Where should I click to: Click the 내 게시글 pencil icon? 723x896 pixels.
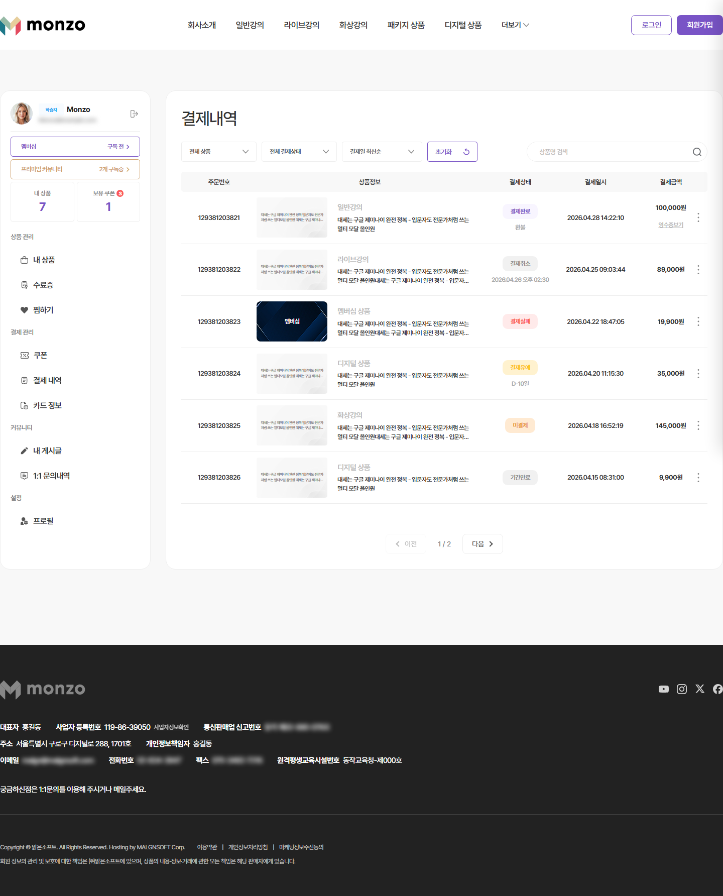click(24, 451)
